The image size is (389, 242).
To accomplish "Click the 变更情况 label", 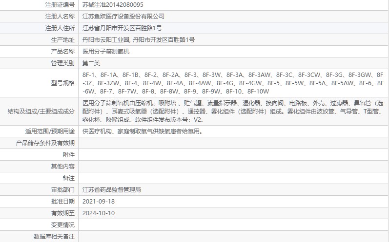I will coord(63,224).
